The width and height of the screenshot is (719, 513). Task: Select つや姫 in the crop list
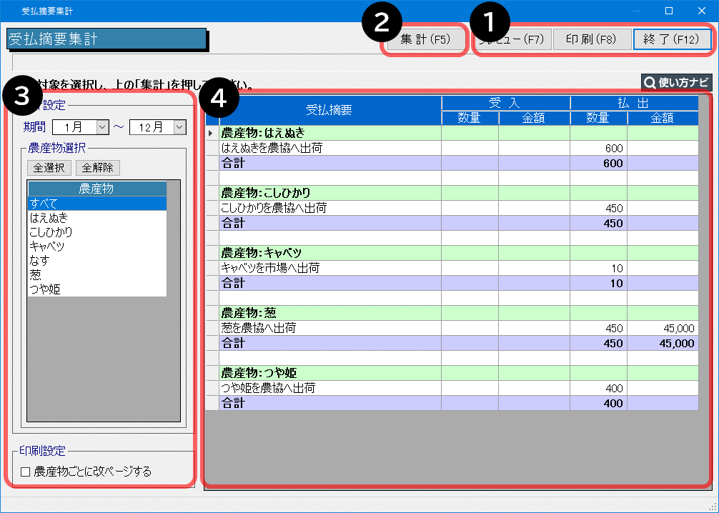pos(96,289)
